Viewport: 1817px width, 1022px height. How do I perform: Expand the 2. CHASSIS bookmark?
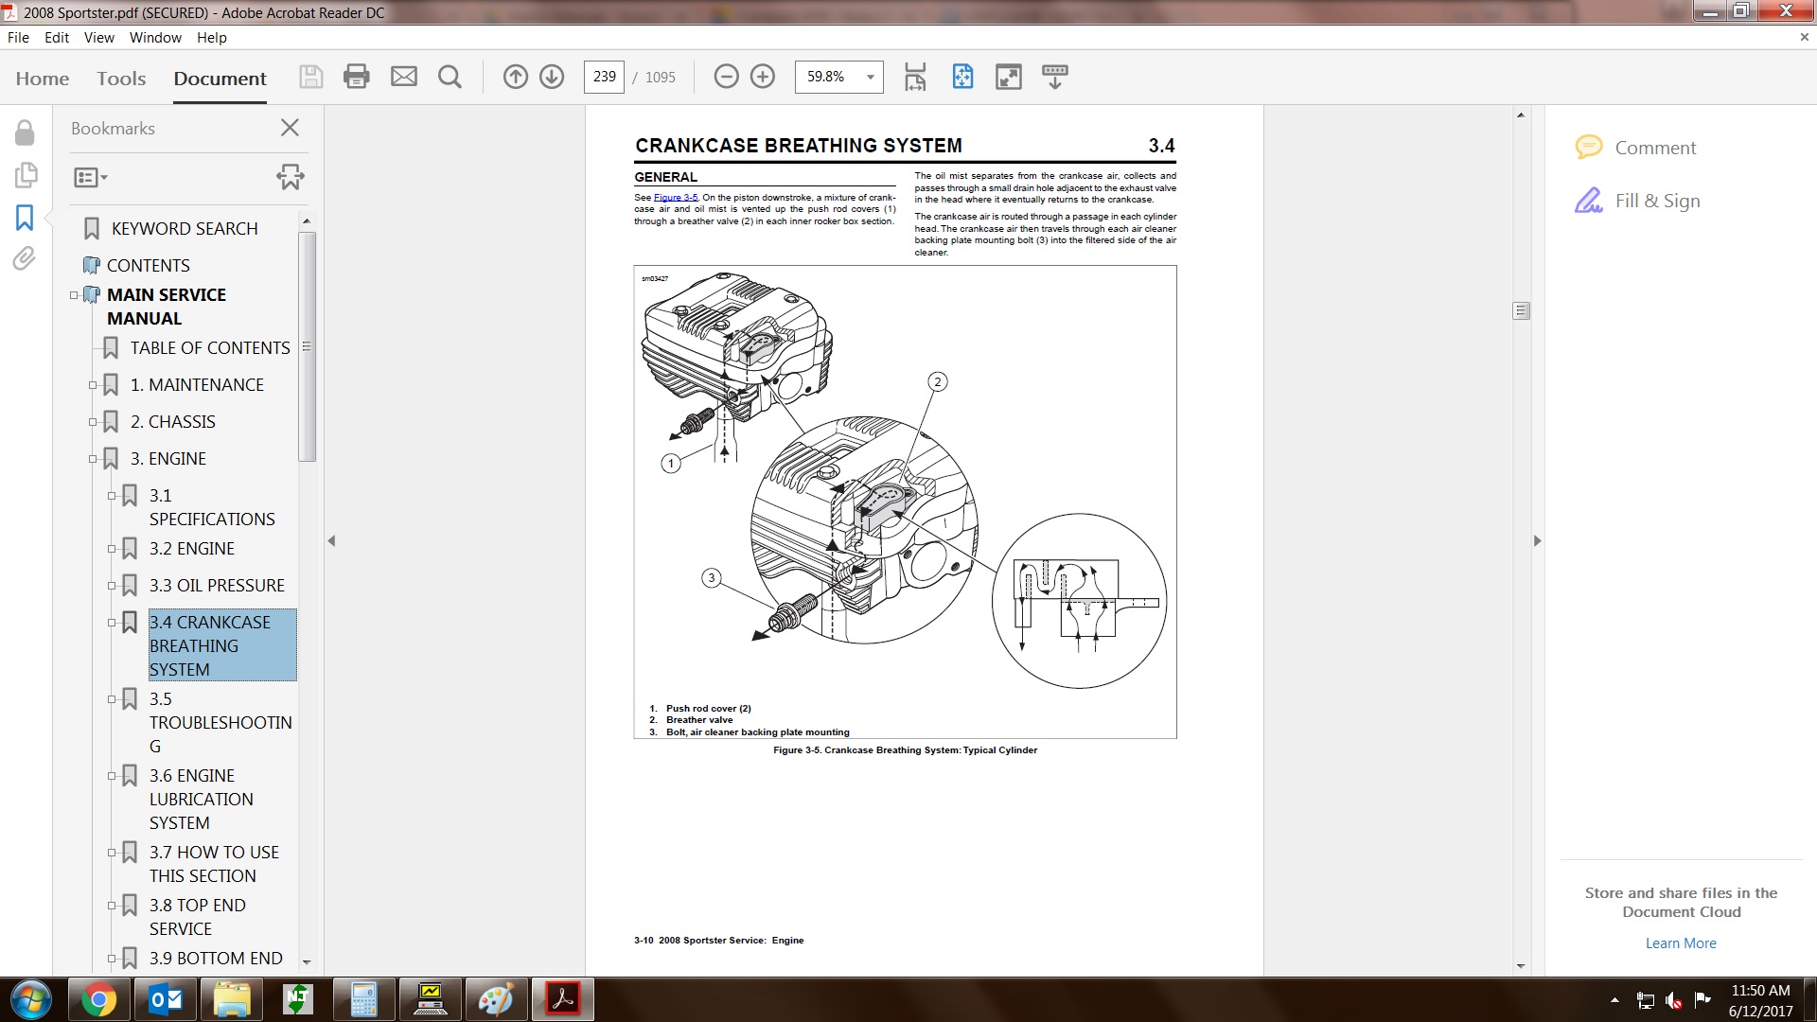pos(93,422)
